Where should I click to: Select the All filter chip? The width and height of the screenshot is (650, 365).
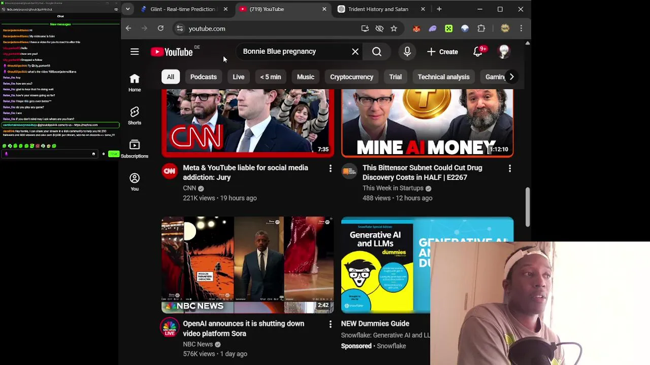coord(171,77)
